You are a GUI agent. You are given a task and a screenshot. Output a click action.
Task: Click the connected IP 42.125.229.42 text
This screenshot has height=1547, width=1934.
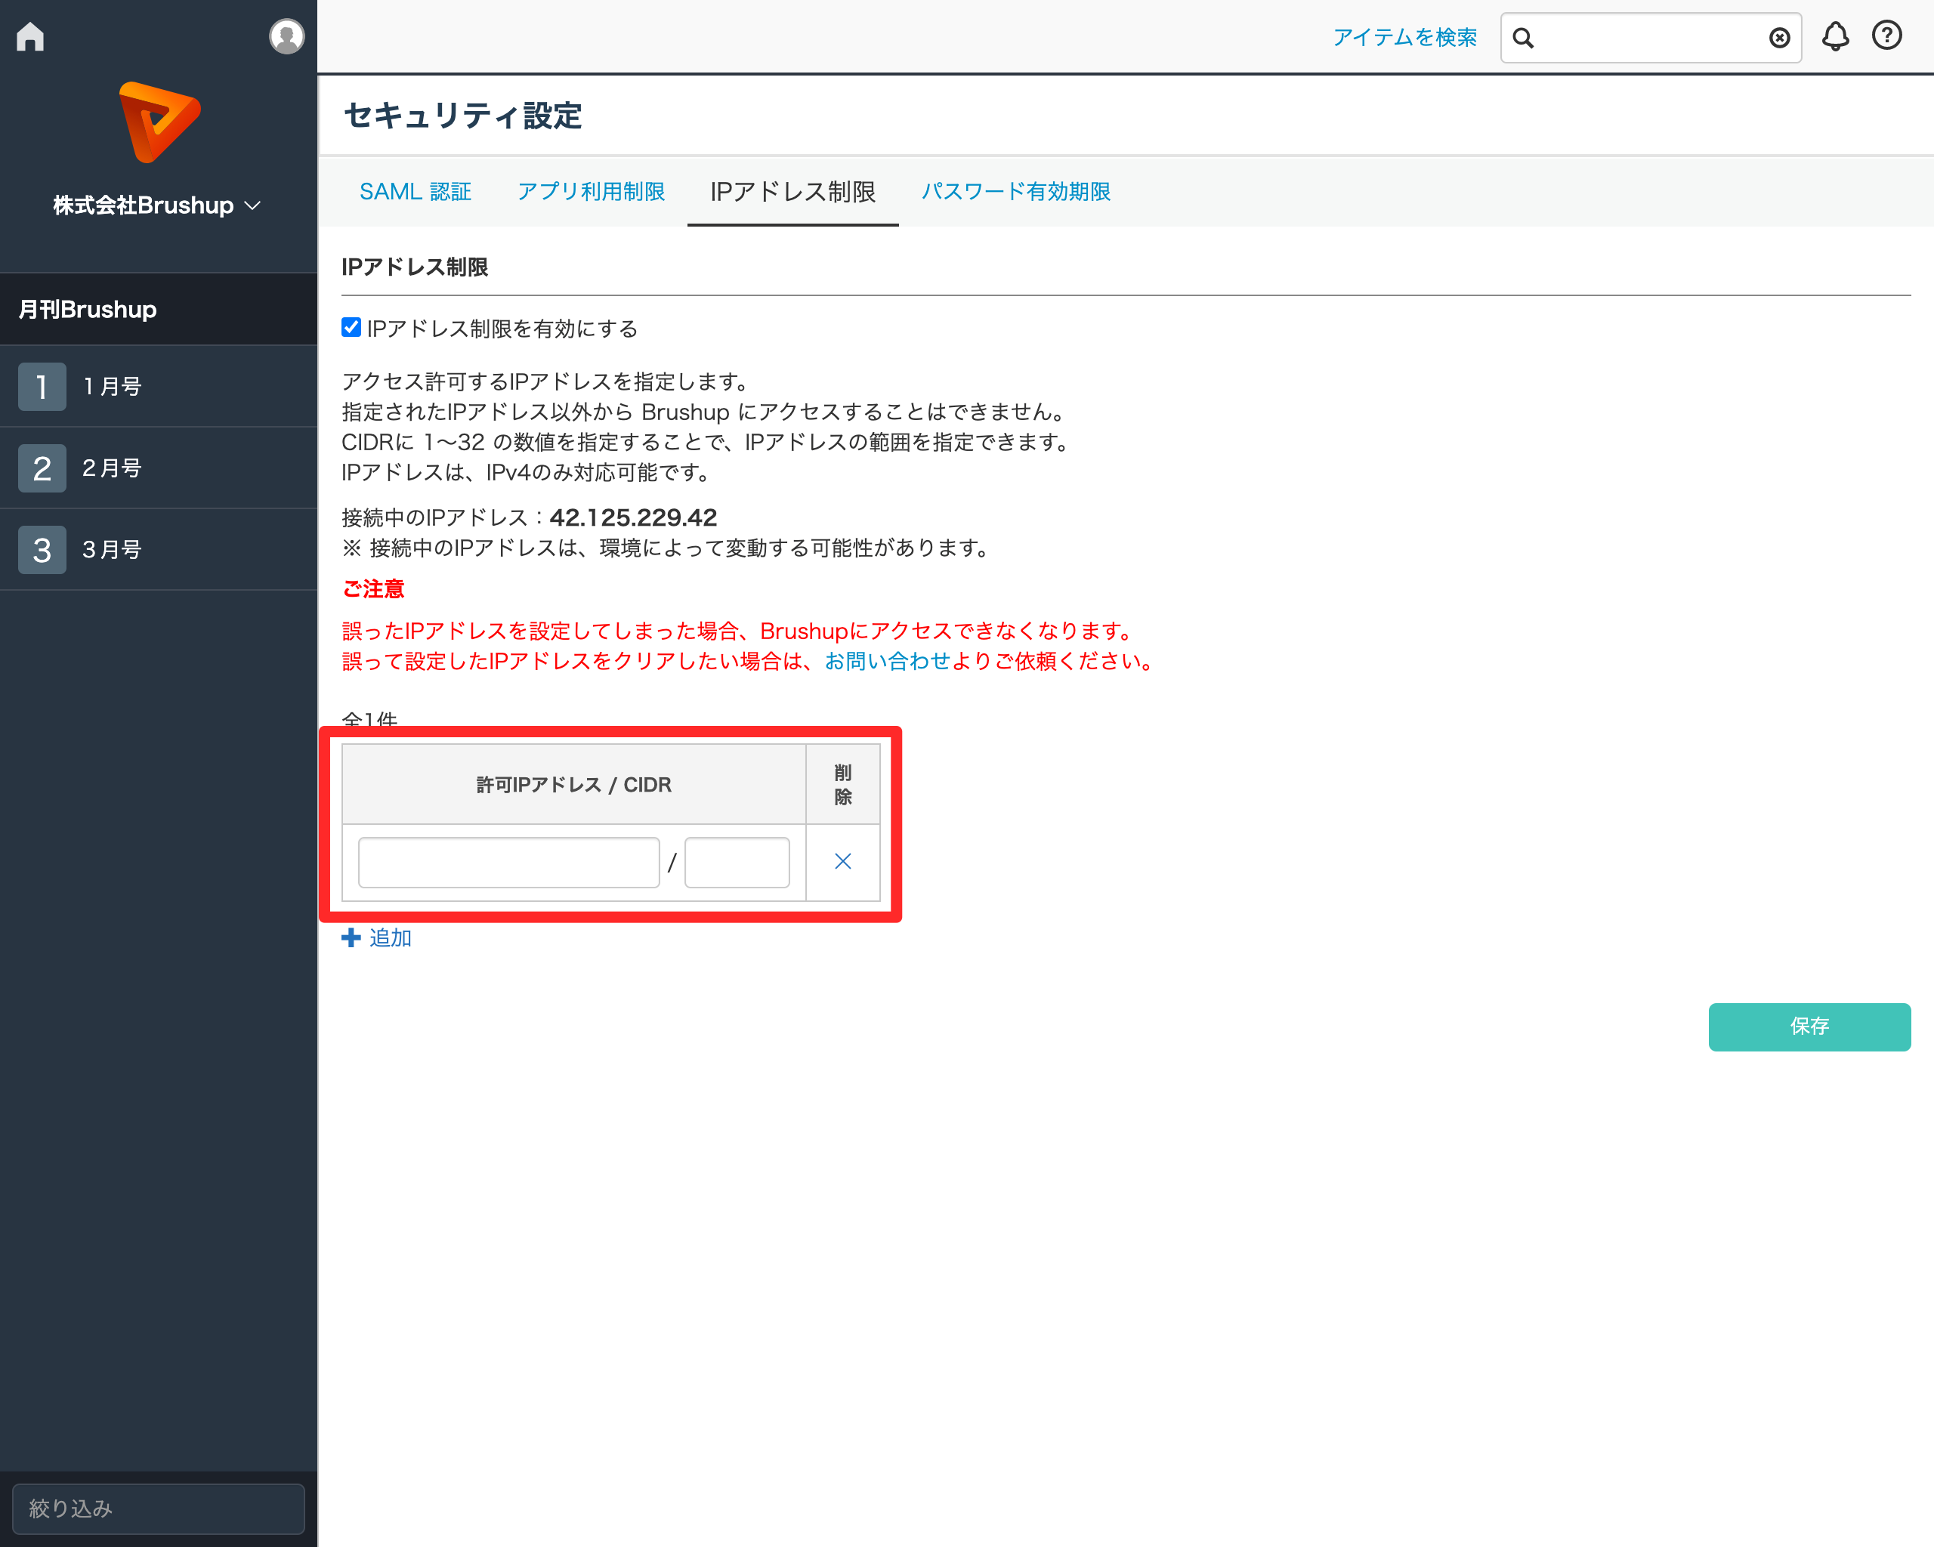[633, 517]
